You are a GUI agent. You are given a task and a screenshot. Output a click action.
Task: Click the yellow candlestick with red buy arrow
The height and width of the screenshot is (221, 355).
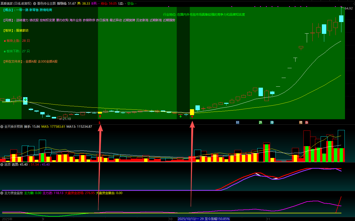point(192,112)
